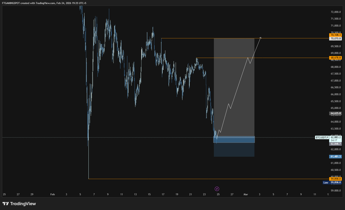The width and height of the screenshot is (345, 210).
Task: Click the 19 date label on time axis
Action: (177, 195)
